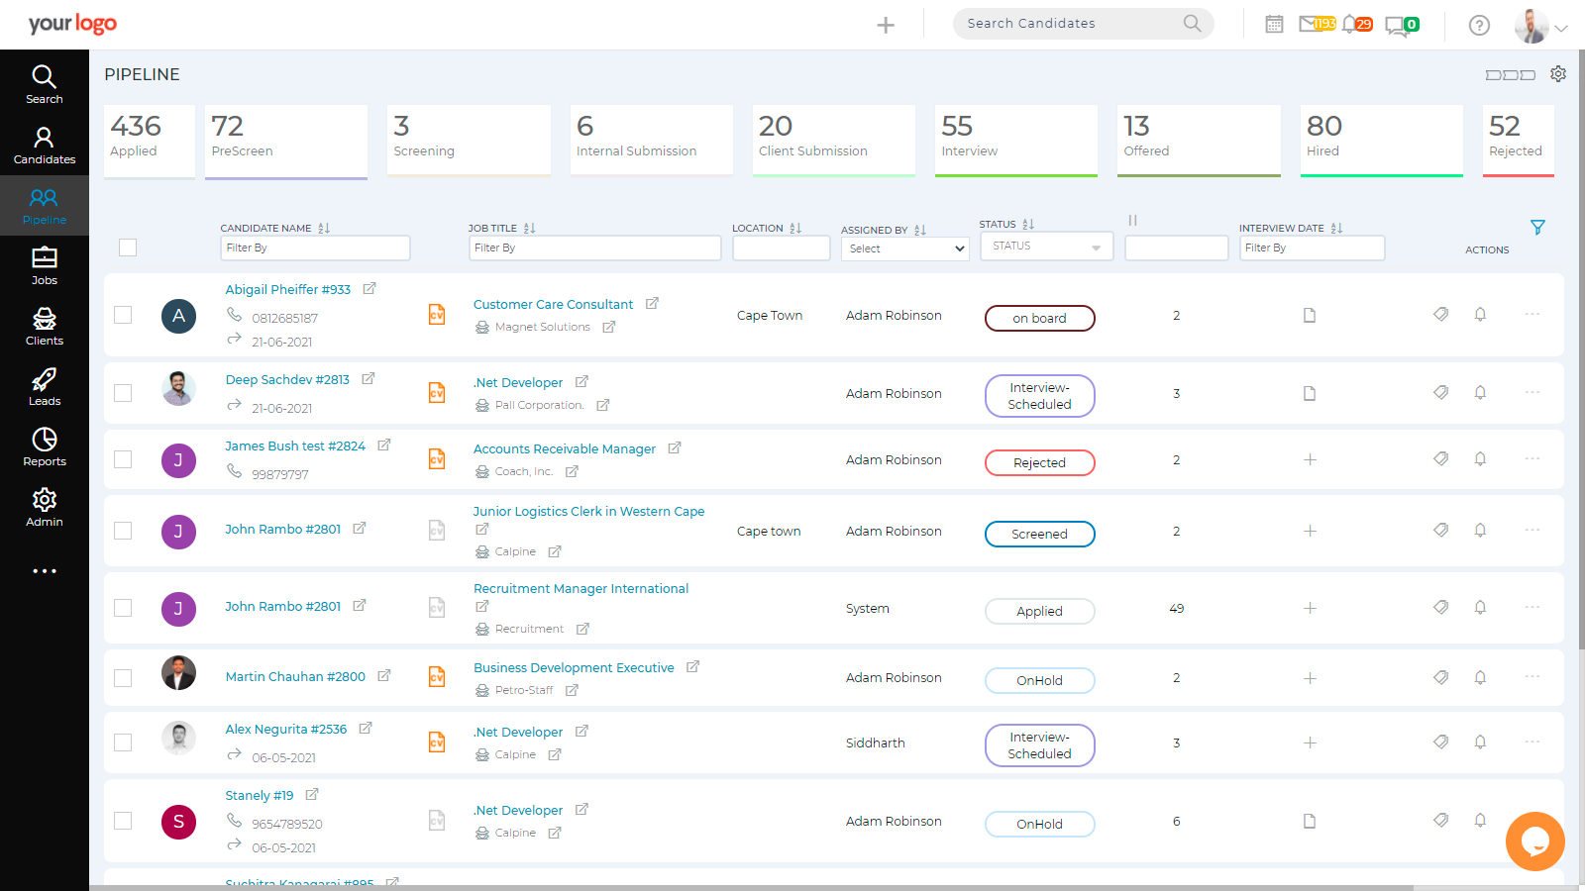Viewport: 1585px width, 891px height.
Task: Sort by Candidate Name
Action: click(x=324, y=229)
